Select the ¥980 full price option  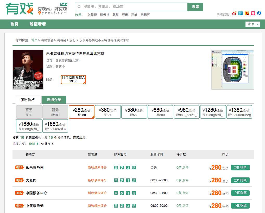click(x=187, y=112)
